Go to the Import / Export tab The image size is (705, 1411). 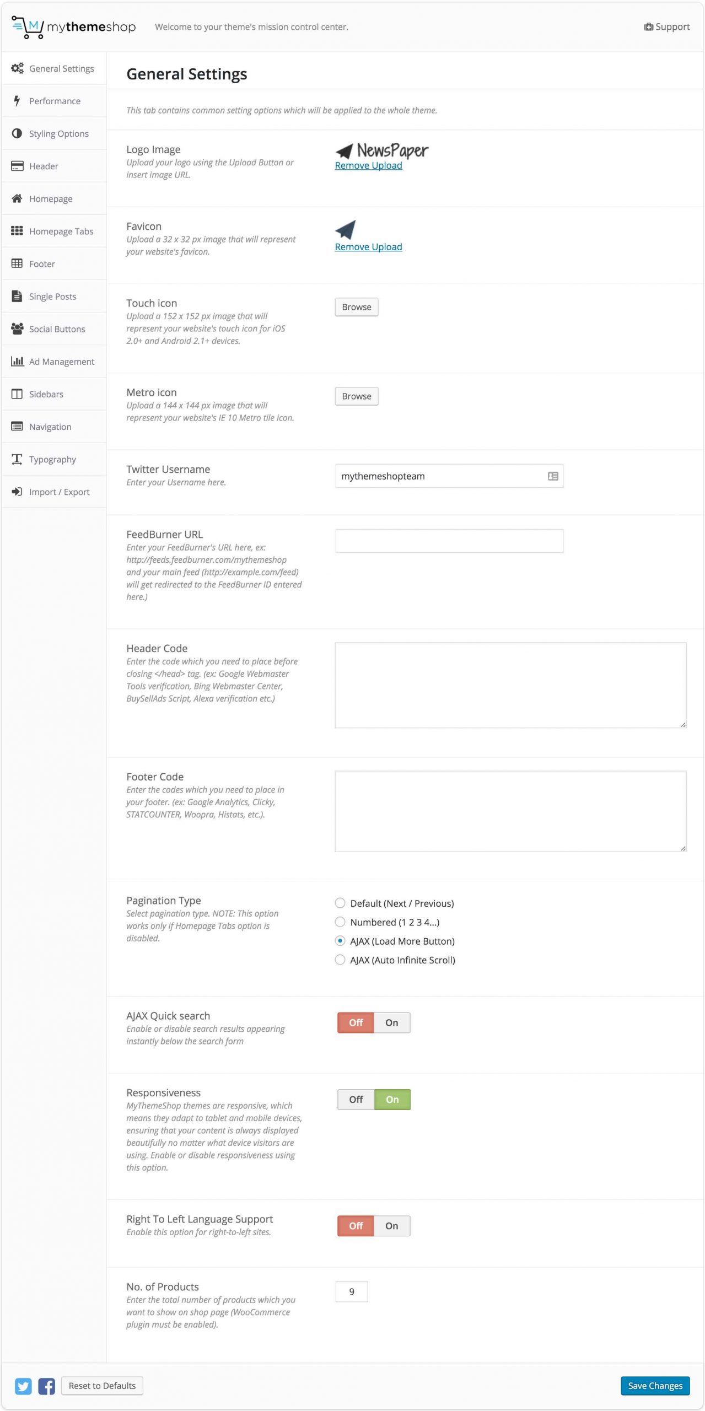click(x=59, y=492)
